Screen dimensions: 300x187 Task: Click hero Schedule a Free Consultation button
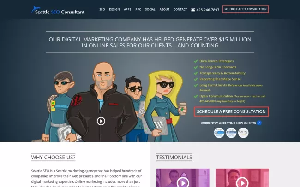(231, 111)
